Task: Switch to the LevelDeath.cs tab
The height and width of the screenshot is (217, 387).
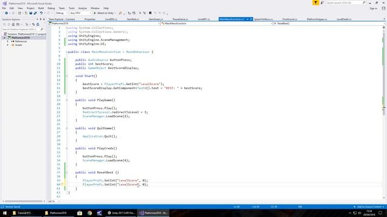Action: (344, 19)
